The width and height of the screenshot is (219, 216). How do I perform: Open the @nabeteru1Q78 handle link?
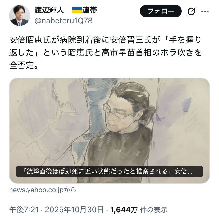pos(63,21)
